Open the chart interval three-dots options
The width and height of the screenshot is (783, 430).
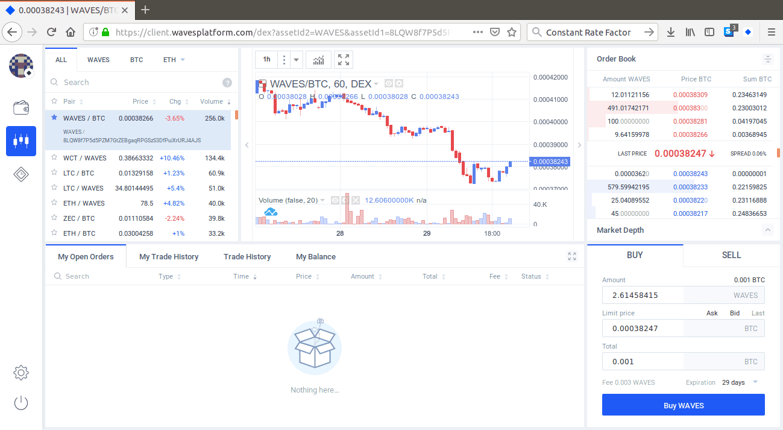284,60
